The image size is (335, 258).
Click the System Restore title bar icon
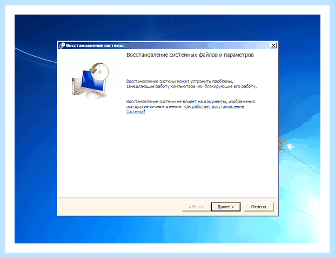coord(62,45)
